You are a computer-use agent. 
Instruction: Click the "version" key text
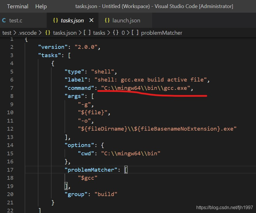(53, 47)
